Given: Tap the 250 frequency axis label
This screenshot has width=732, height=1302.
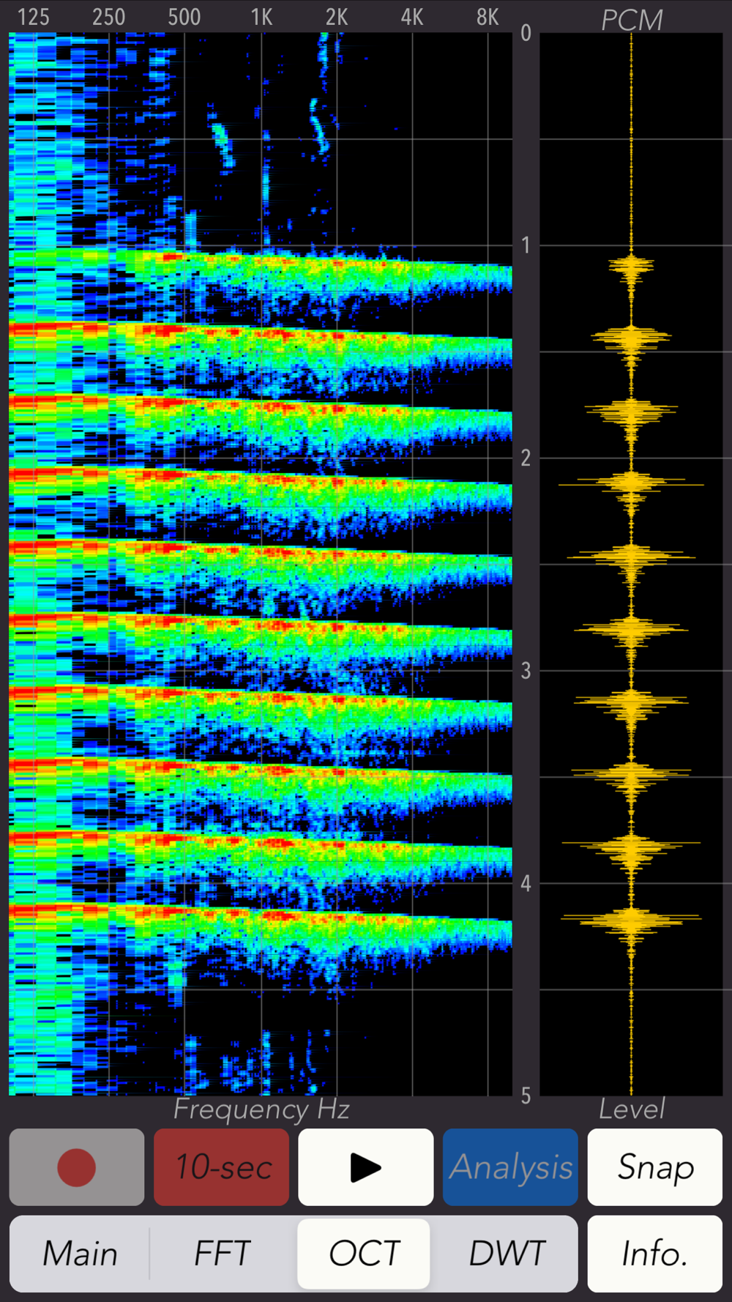Looking at the screenshot, I should click(x=108, y=17).
